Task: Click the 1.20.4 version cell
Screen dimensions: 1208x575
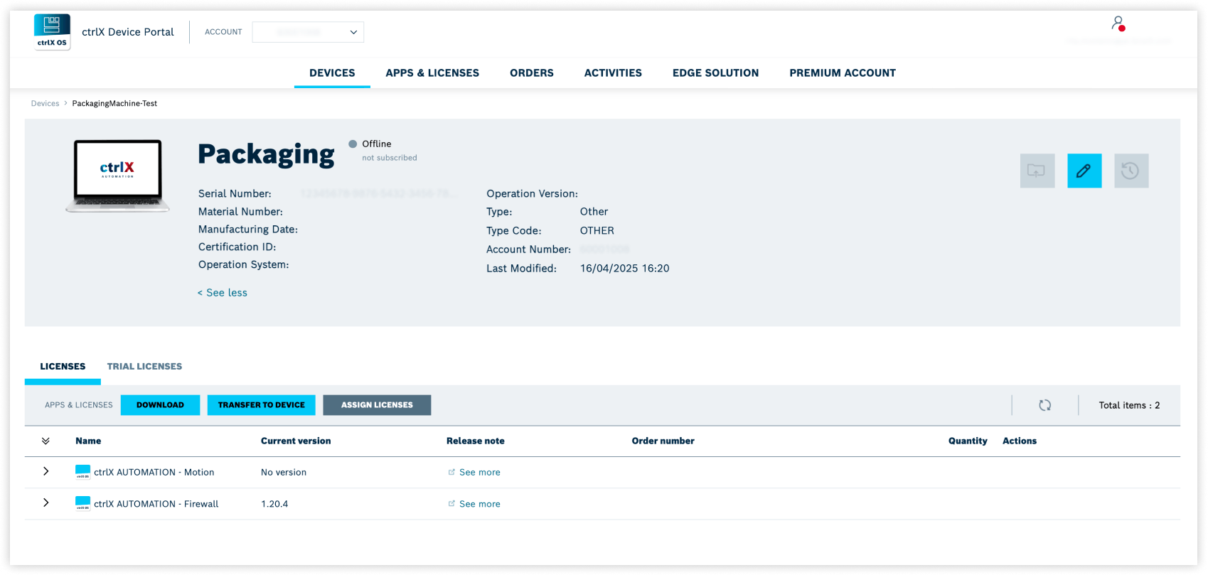Action: click(274, 504)
